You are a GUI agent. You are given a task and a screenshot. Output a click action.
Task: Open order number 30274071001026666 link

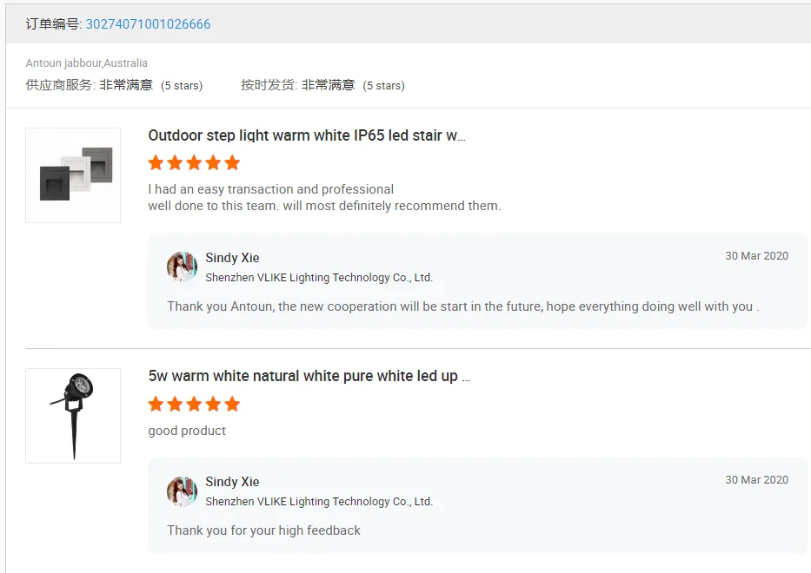tap(148, 24)
